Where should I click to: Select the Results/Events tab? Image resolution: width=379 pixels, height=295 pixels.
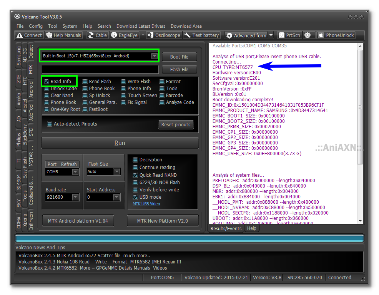pyautogui.click(x=226, y=229)
